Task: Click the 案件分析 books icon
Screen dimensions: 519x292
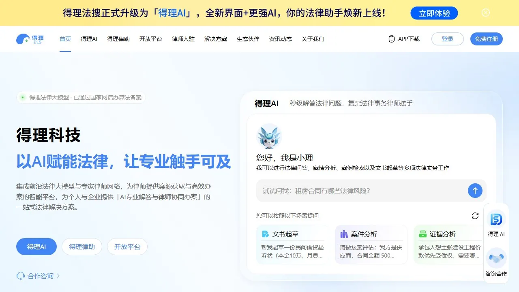Action: point(344,234)
